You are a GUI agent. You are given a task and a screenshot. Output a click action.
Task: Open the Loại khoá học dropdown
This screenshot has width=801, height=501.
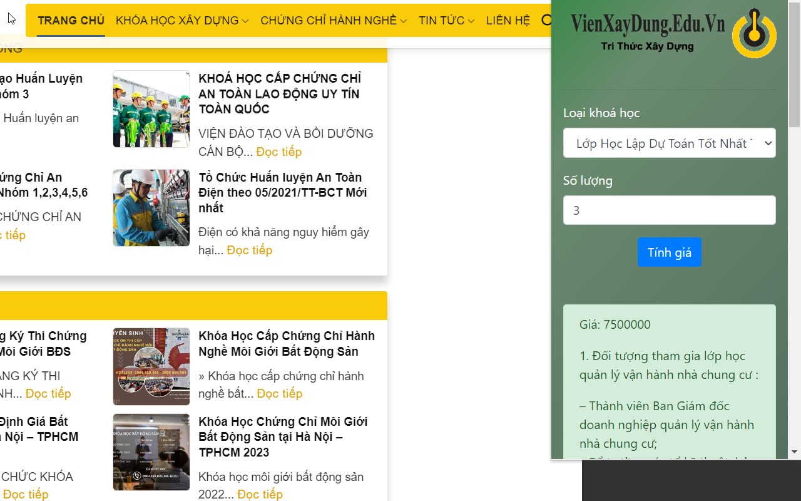coord(670,143)
